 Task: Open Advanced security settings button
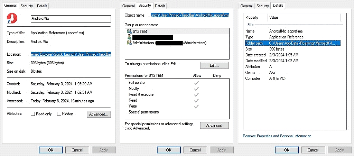point(214,126)
